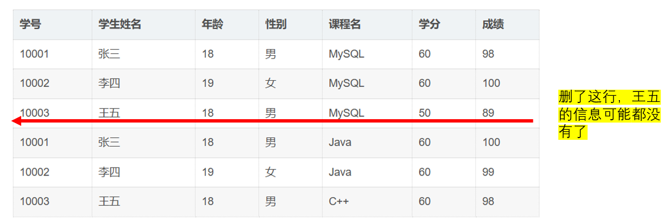Click age 19 in 李四's Java row
Viewport: 664px width, 220px height.
point(208,172)
